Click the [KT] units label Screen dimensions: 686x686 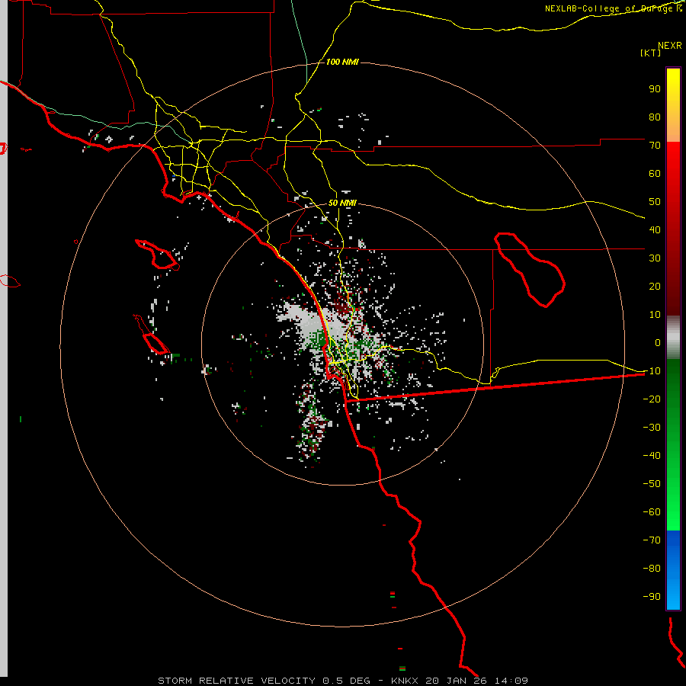tap(650, 53)
